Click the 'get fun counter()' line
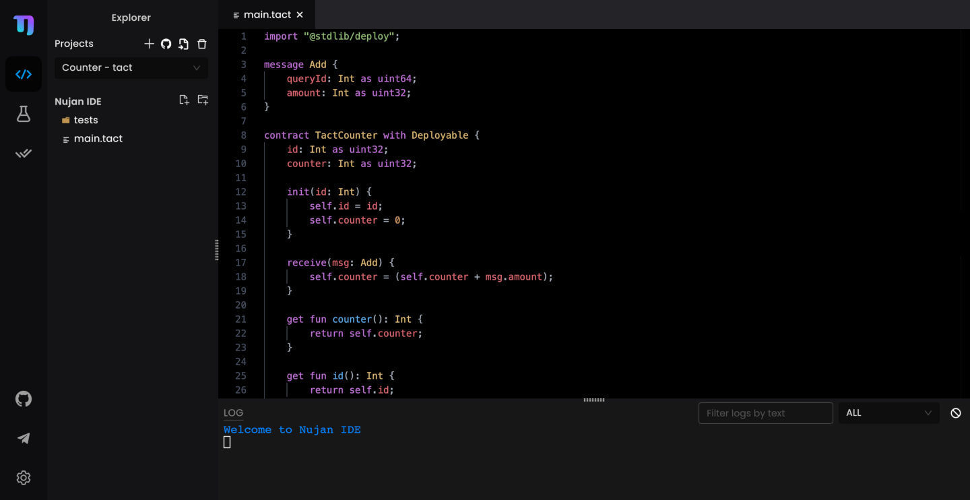The image size is (970, 500). point(355,319)
